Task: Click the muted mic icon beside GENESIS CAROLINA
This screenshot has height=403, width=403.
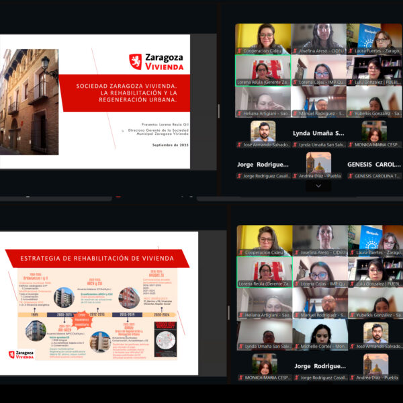Action: click(350, 176)
